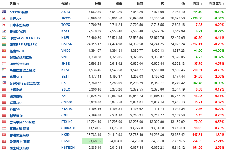
Task: Click the highlighted 23,686.5 latest price cell
Action: coord(92,141)
